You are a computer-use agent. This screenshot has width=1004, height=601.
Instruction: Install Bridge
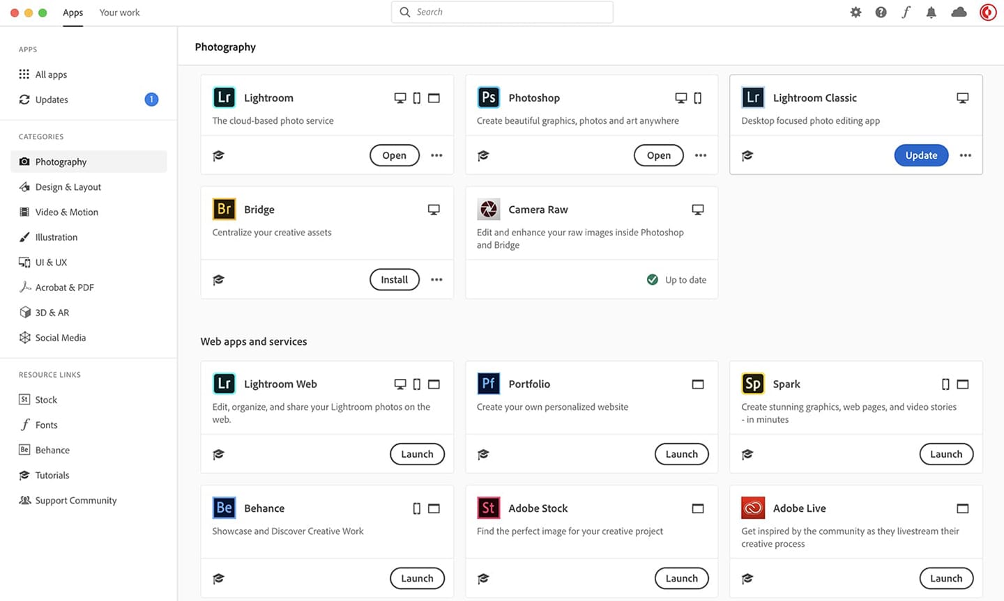coord(395,280)
